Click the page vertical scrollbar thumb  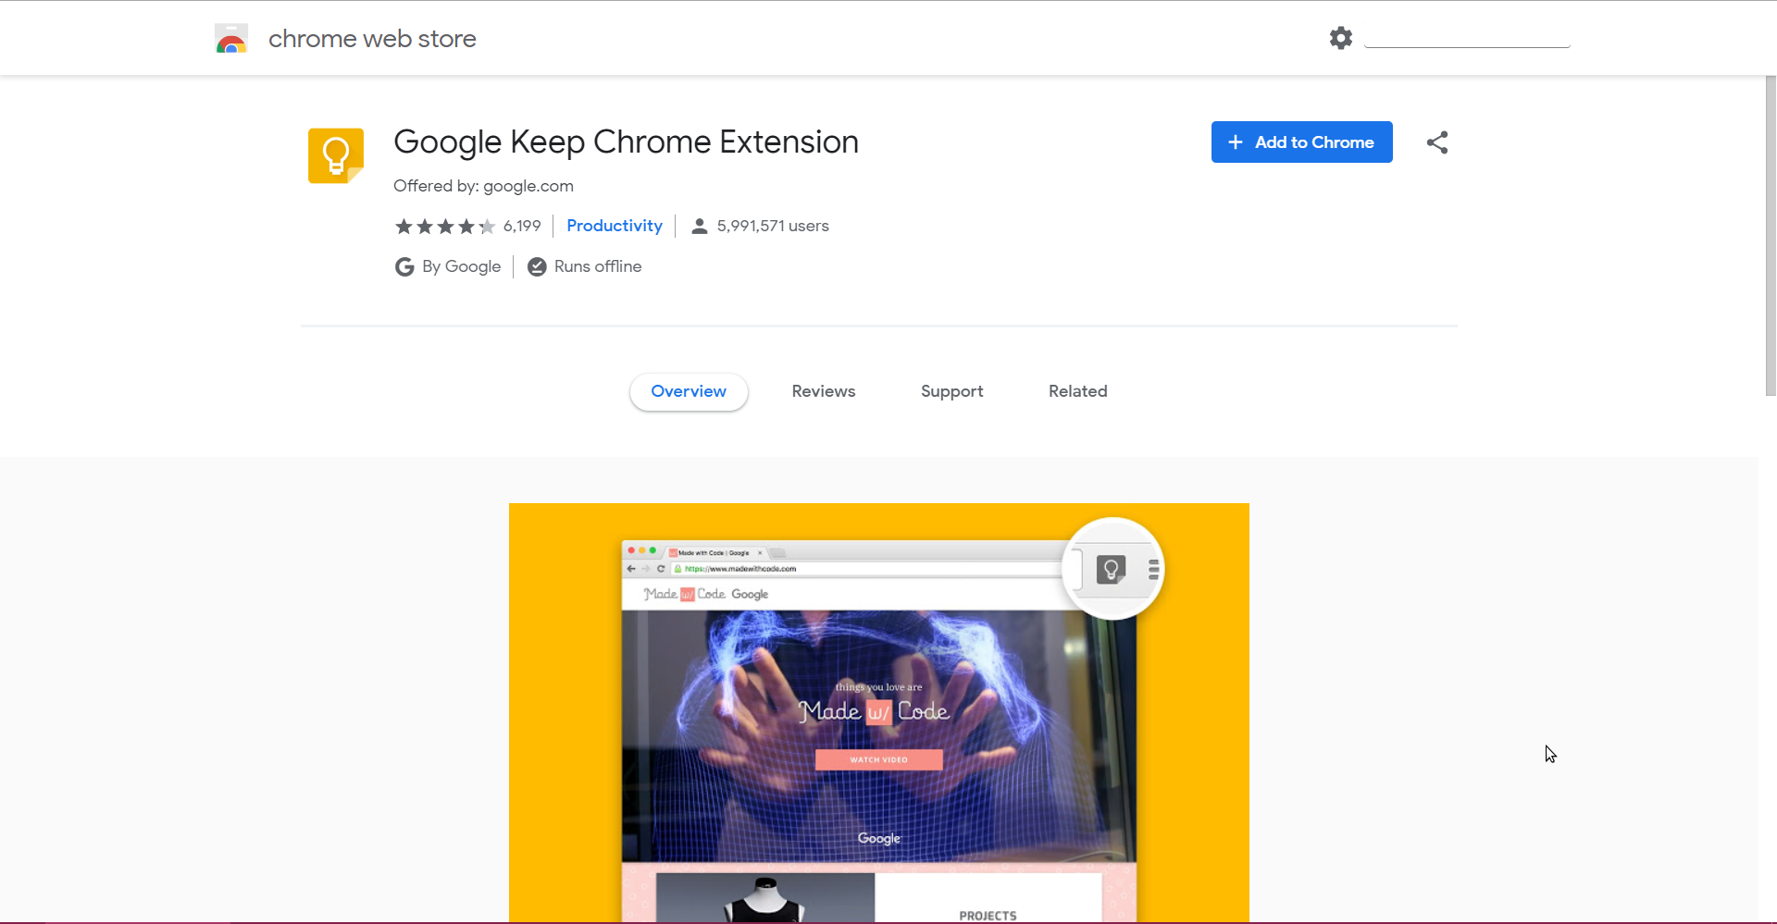(1770, 236)
